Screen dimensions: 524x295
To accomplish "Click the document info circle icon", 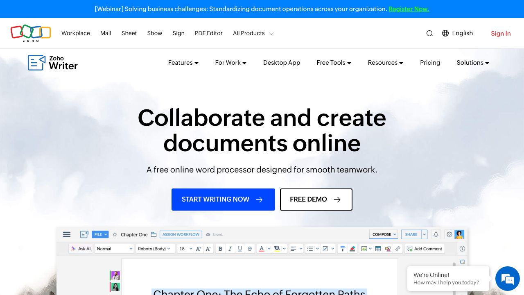I will pos(462,249).
